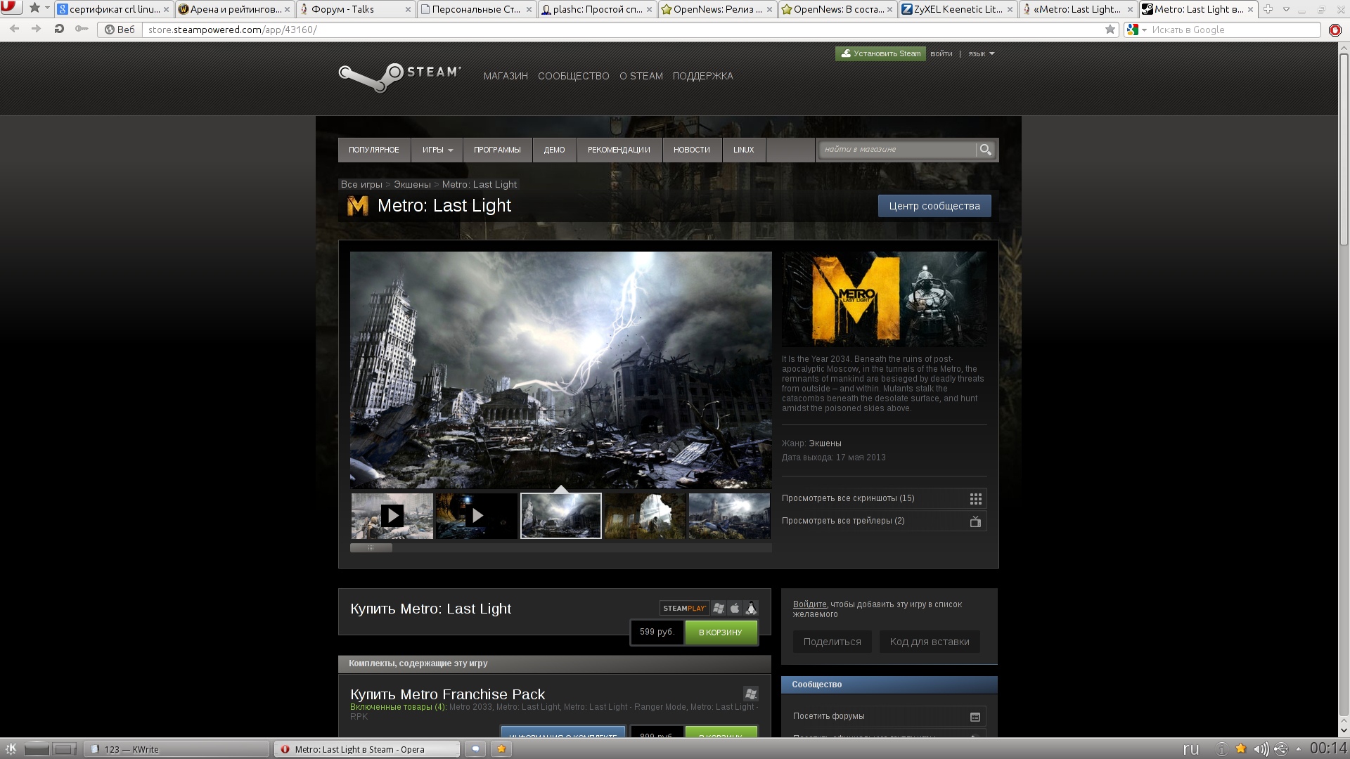Open the password wand key icon
1350x759 pixels.
coord(82,30)
